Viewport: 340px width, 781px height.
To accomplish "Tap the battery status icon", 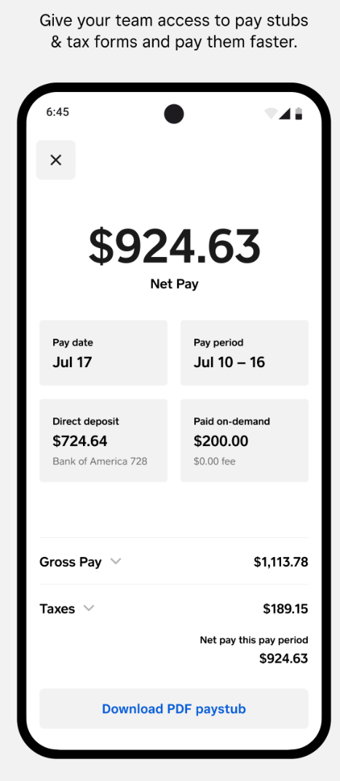I will pos(299,113).
